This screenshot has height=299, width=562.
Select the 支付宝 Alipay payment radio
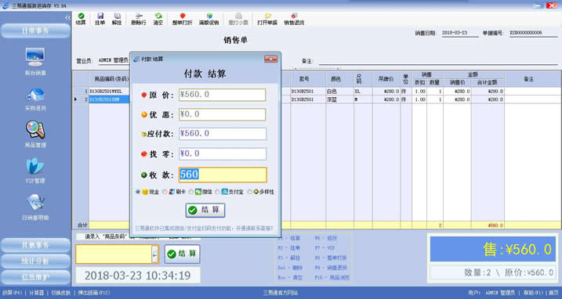217,192
